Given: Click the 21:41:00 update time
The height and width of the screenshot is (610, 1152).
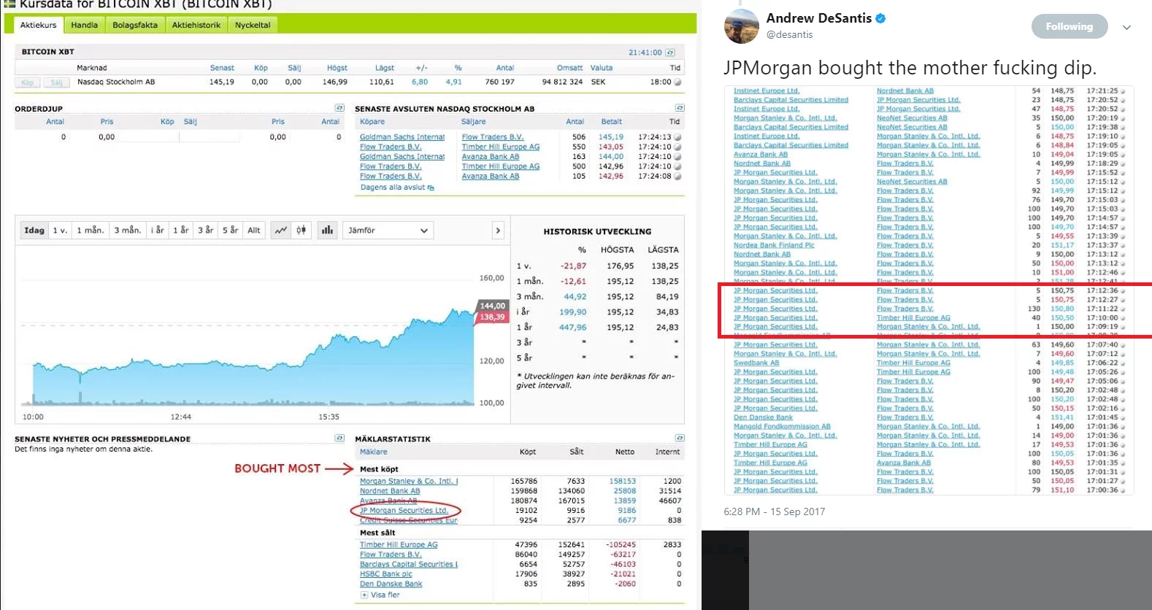Looking at the screenshot, I should click(645, 53).
